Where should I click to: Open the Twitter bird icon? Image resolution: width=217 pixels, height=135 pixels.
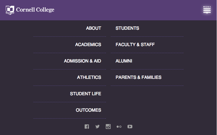click(97, 127)
